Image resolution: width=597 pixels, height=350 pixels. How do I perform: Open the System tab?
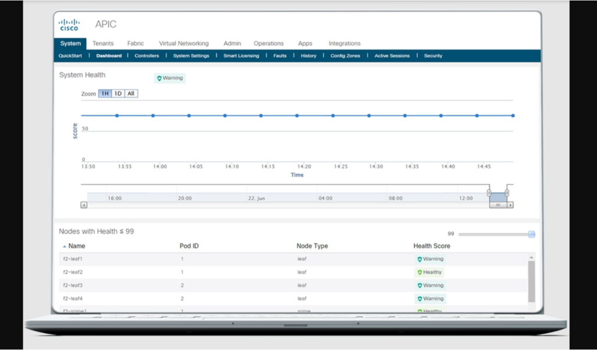(x=71, y=43)
